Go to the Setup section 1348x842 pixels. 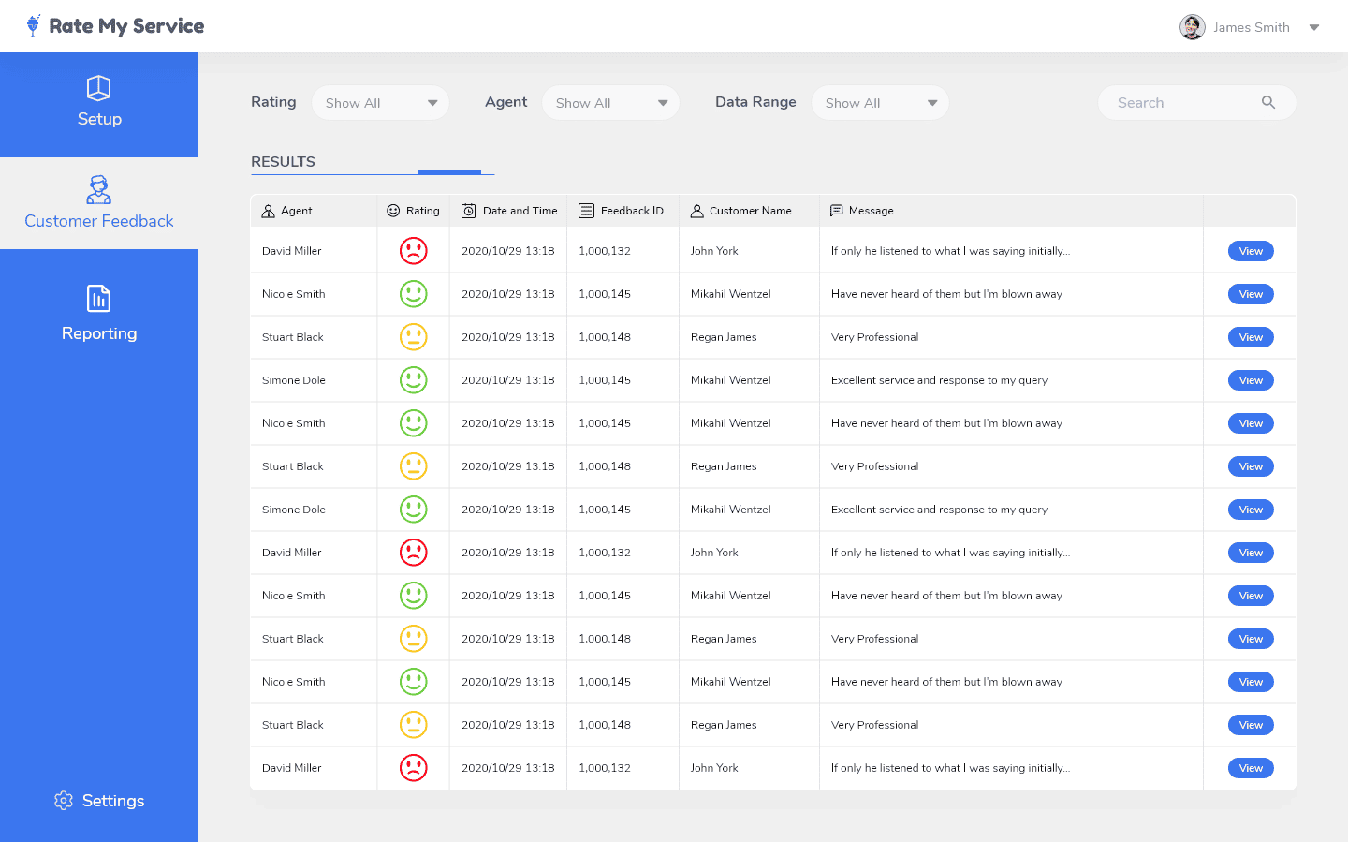click(99, 103)
